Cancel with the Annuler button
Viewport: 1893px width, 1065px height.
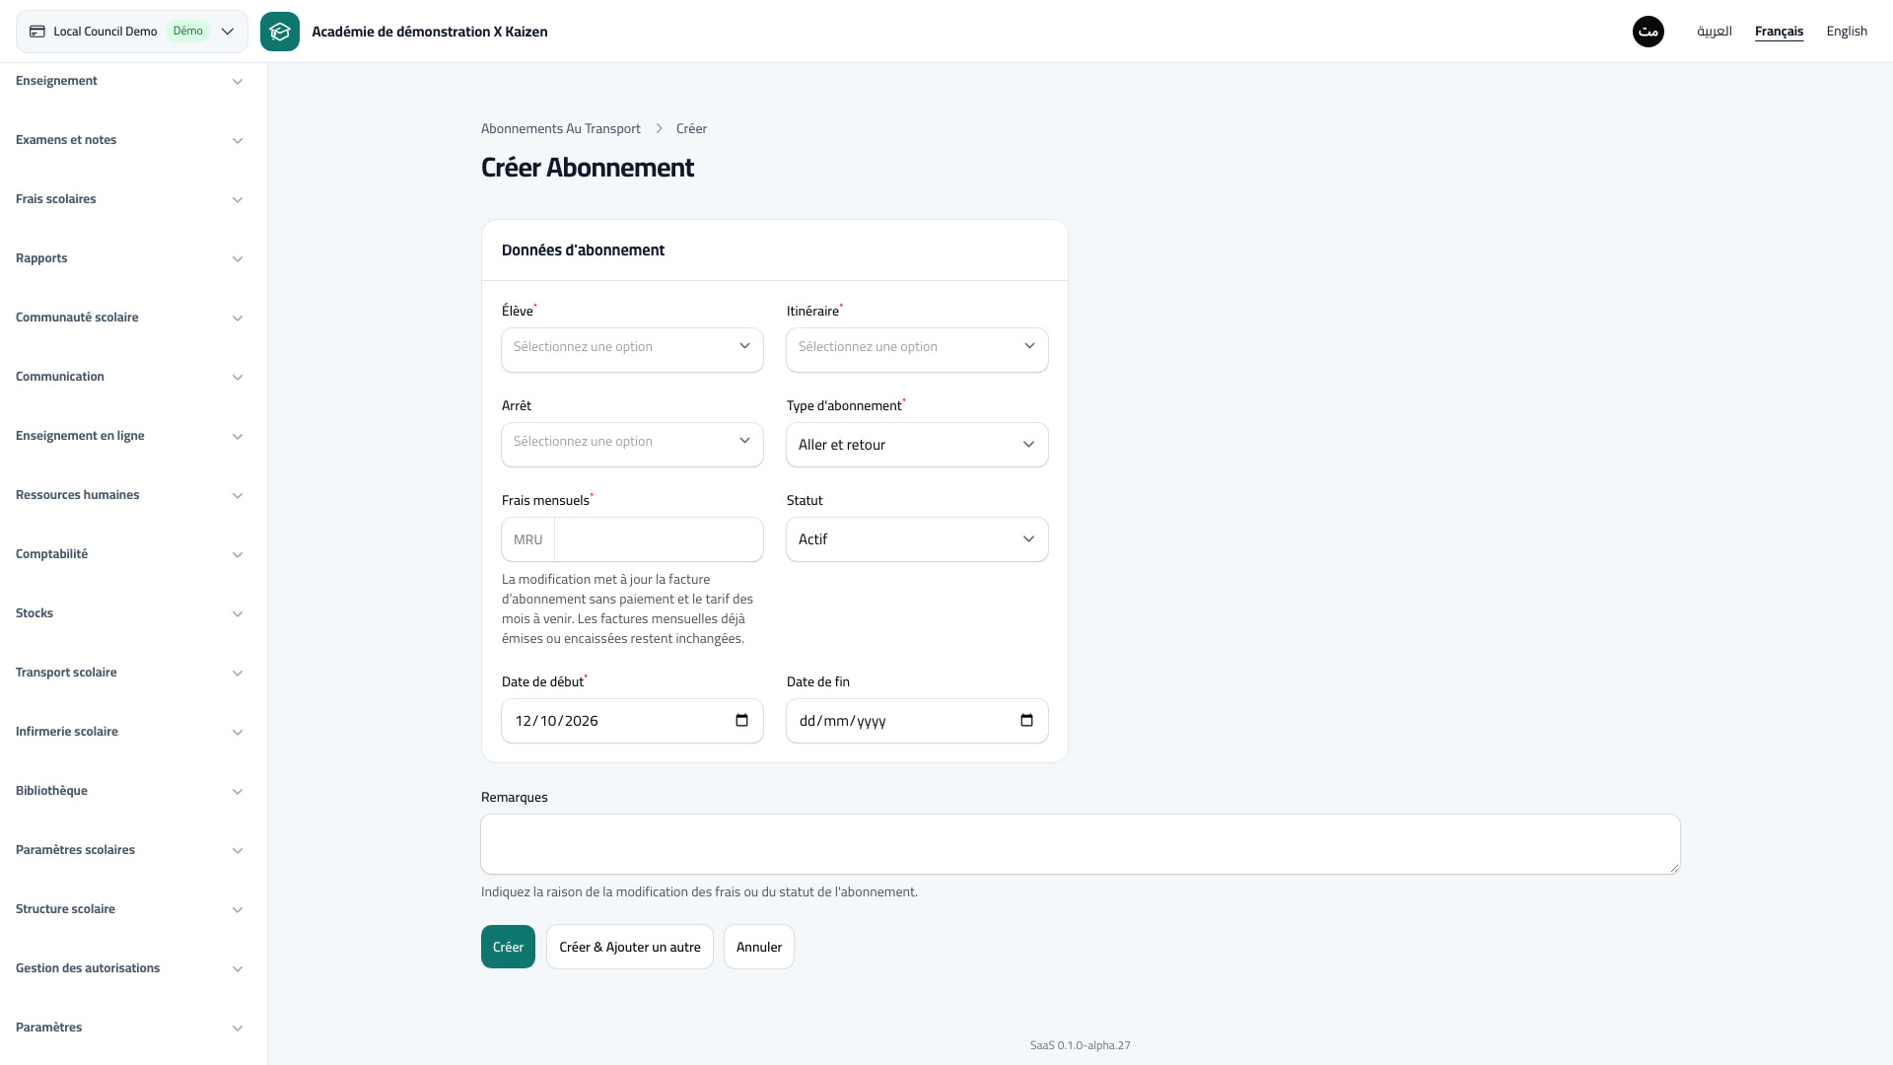(759, 947)
